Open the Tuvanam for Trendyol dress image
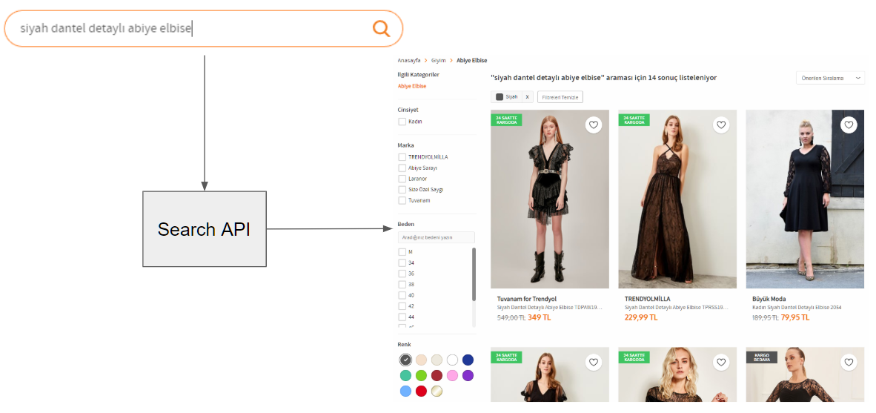Viewport: 876px width, 413px height. [550, 199]
